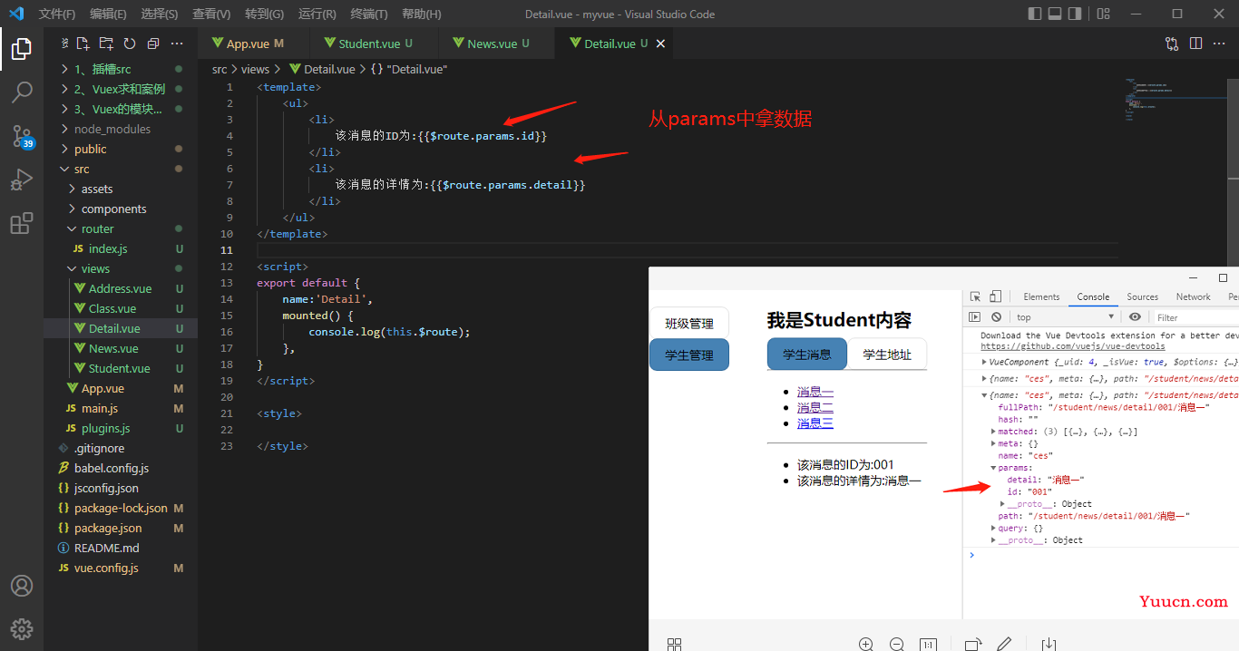Switch to the News.vue editor tab

pyautogui.click(x=498, y=44)
